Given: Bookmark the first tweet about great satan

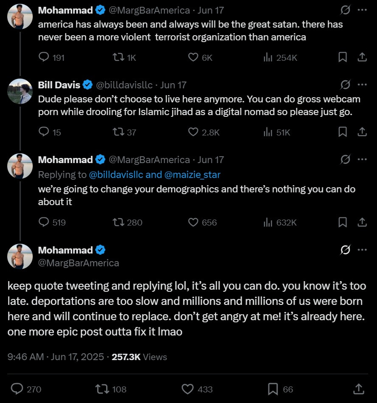Looking at the screenshot, I should [343, 57].
